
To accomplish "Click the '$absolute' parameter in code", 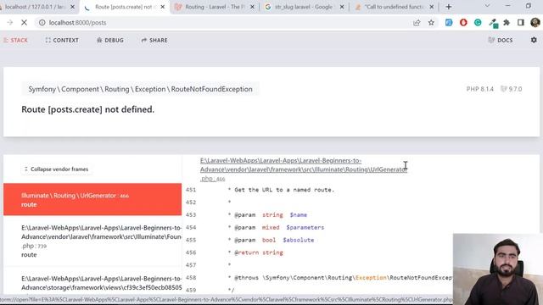I will (x=298, y=240).
